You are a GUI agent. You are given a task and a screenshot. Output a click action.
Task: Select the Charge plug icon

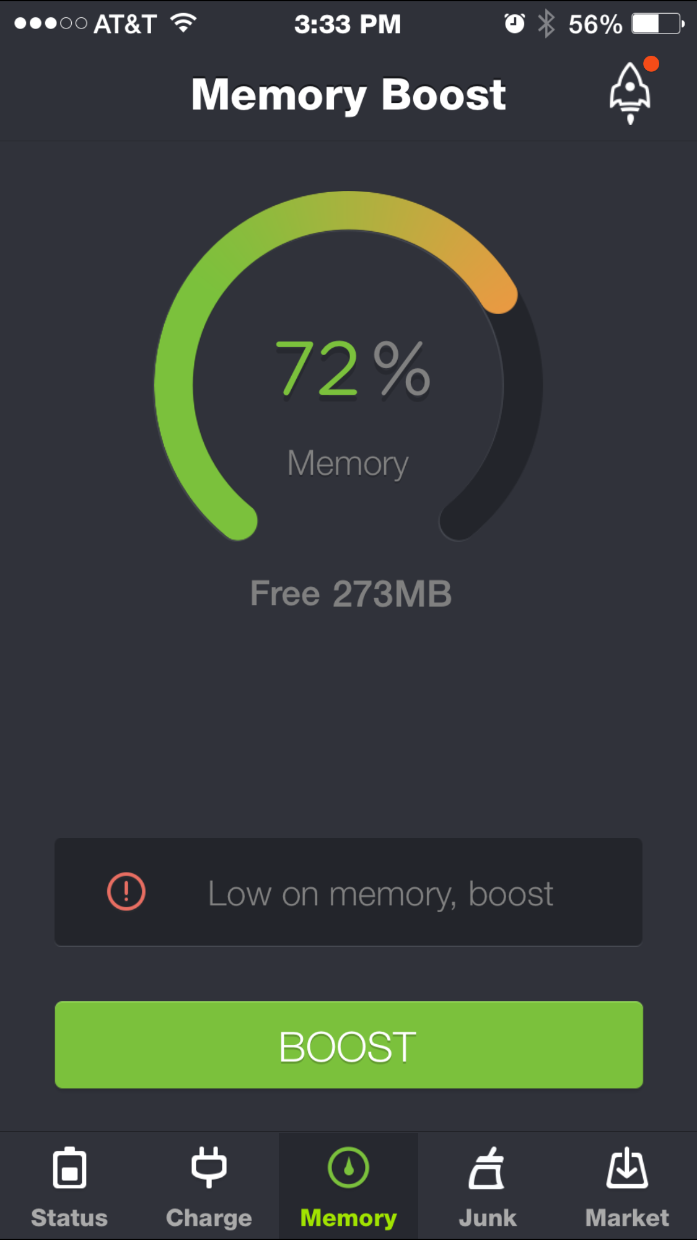click(x=209, y=1167)
